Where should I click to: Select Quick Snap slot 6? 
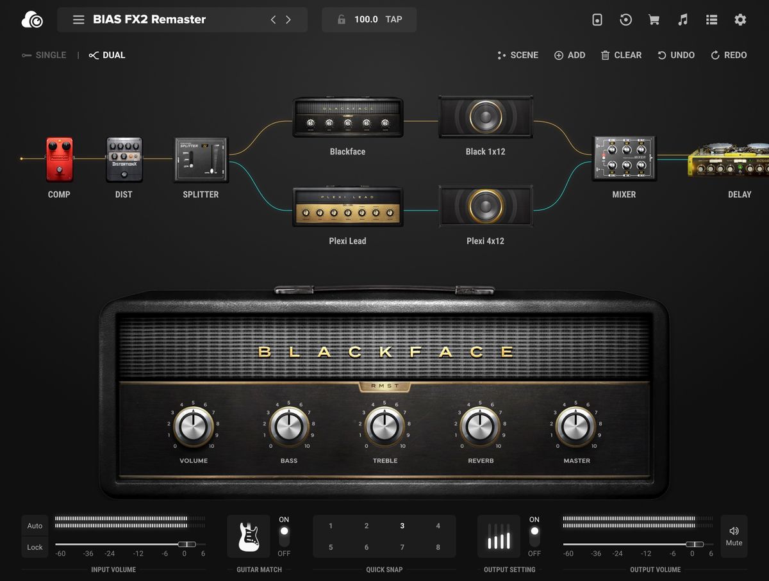click(367, 547)
